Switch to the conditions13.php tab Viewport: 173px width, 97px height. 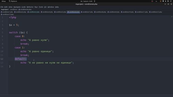(x=7, y=14)
